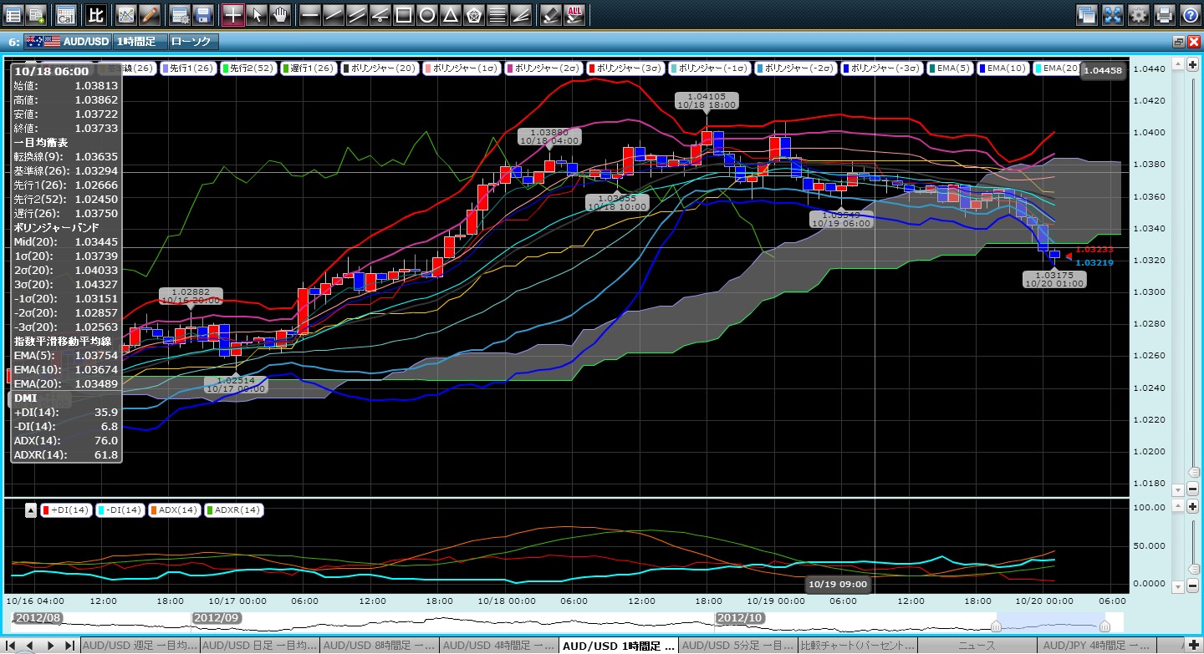Click the floppy disk save icon
The width and height of the screenshot is (1204, 654).
pyautogui.click(x=202, y=14)
